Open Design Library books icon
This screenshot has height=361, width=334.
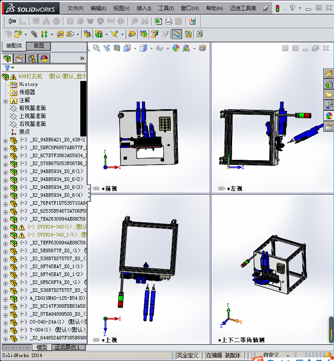pyautogui.click(x=329, y=84)
